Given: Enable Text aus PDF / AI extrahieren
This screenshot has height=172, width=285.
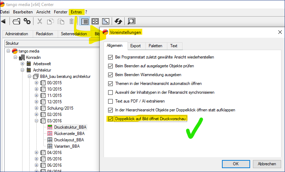Looking at the screenshot, I should pyautogui.click(x=111, y=101).
